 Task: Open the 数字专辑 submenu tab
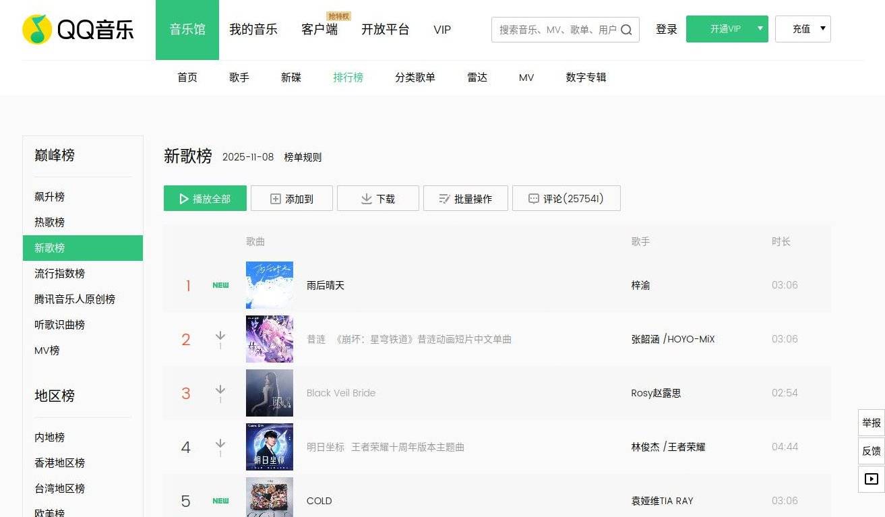tap(586, 78)
